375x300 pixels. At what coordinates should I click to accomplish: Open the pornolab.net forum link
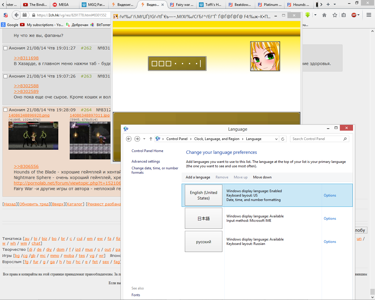67,183
